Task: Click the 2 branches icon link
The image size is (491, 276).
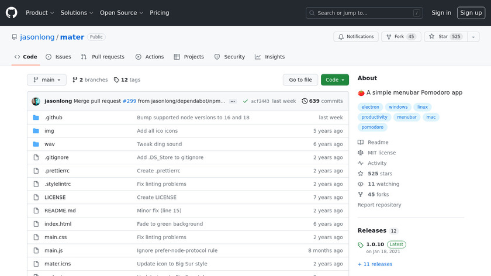Action: pyautogui.click(x=75, y=80)
